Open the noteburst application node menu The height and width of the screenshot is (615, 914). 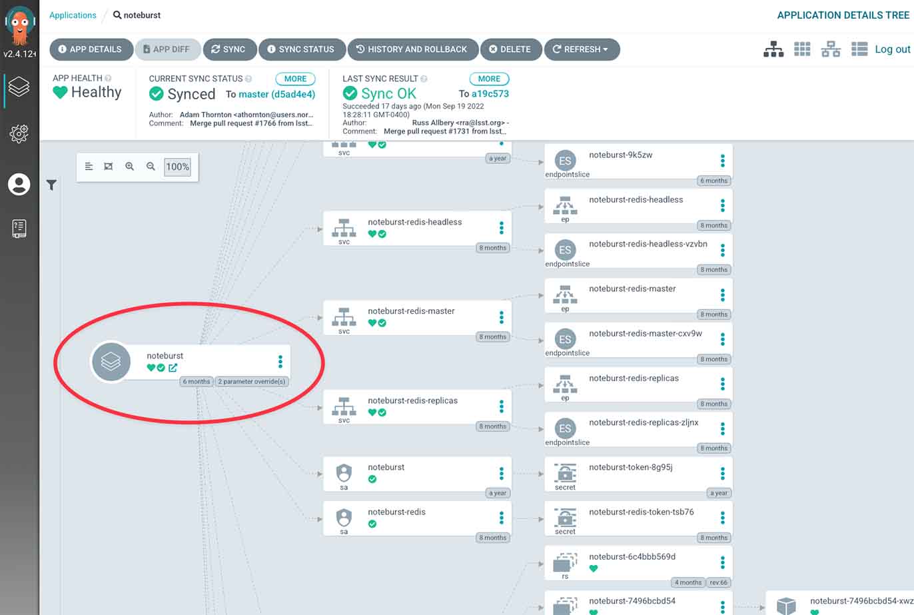pyautogui.click(x=280, y=361)
